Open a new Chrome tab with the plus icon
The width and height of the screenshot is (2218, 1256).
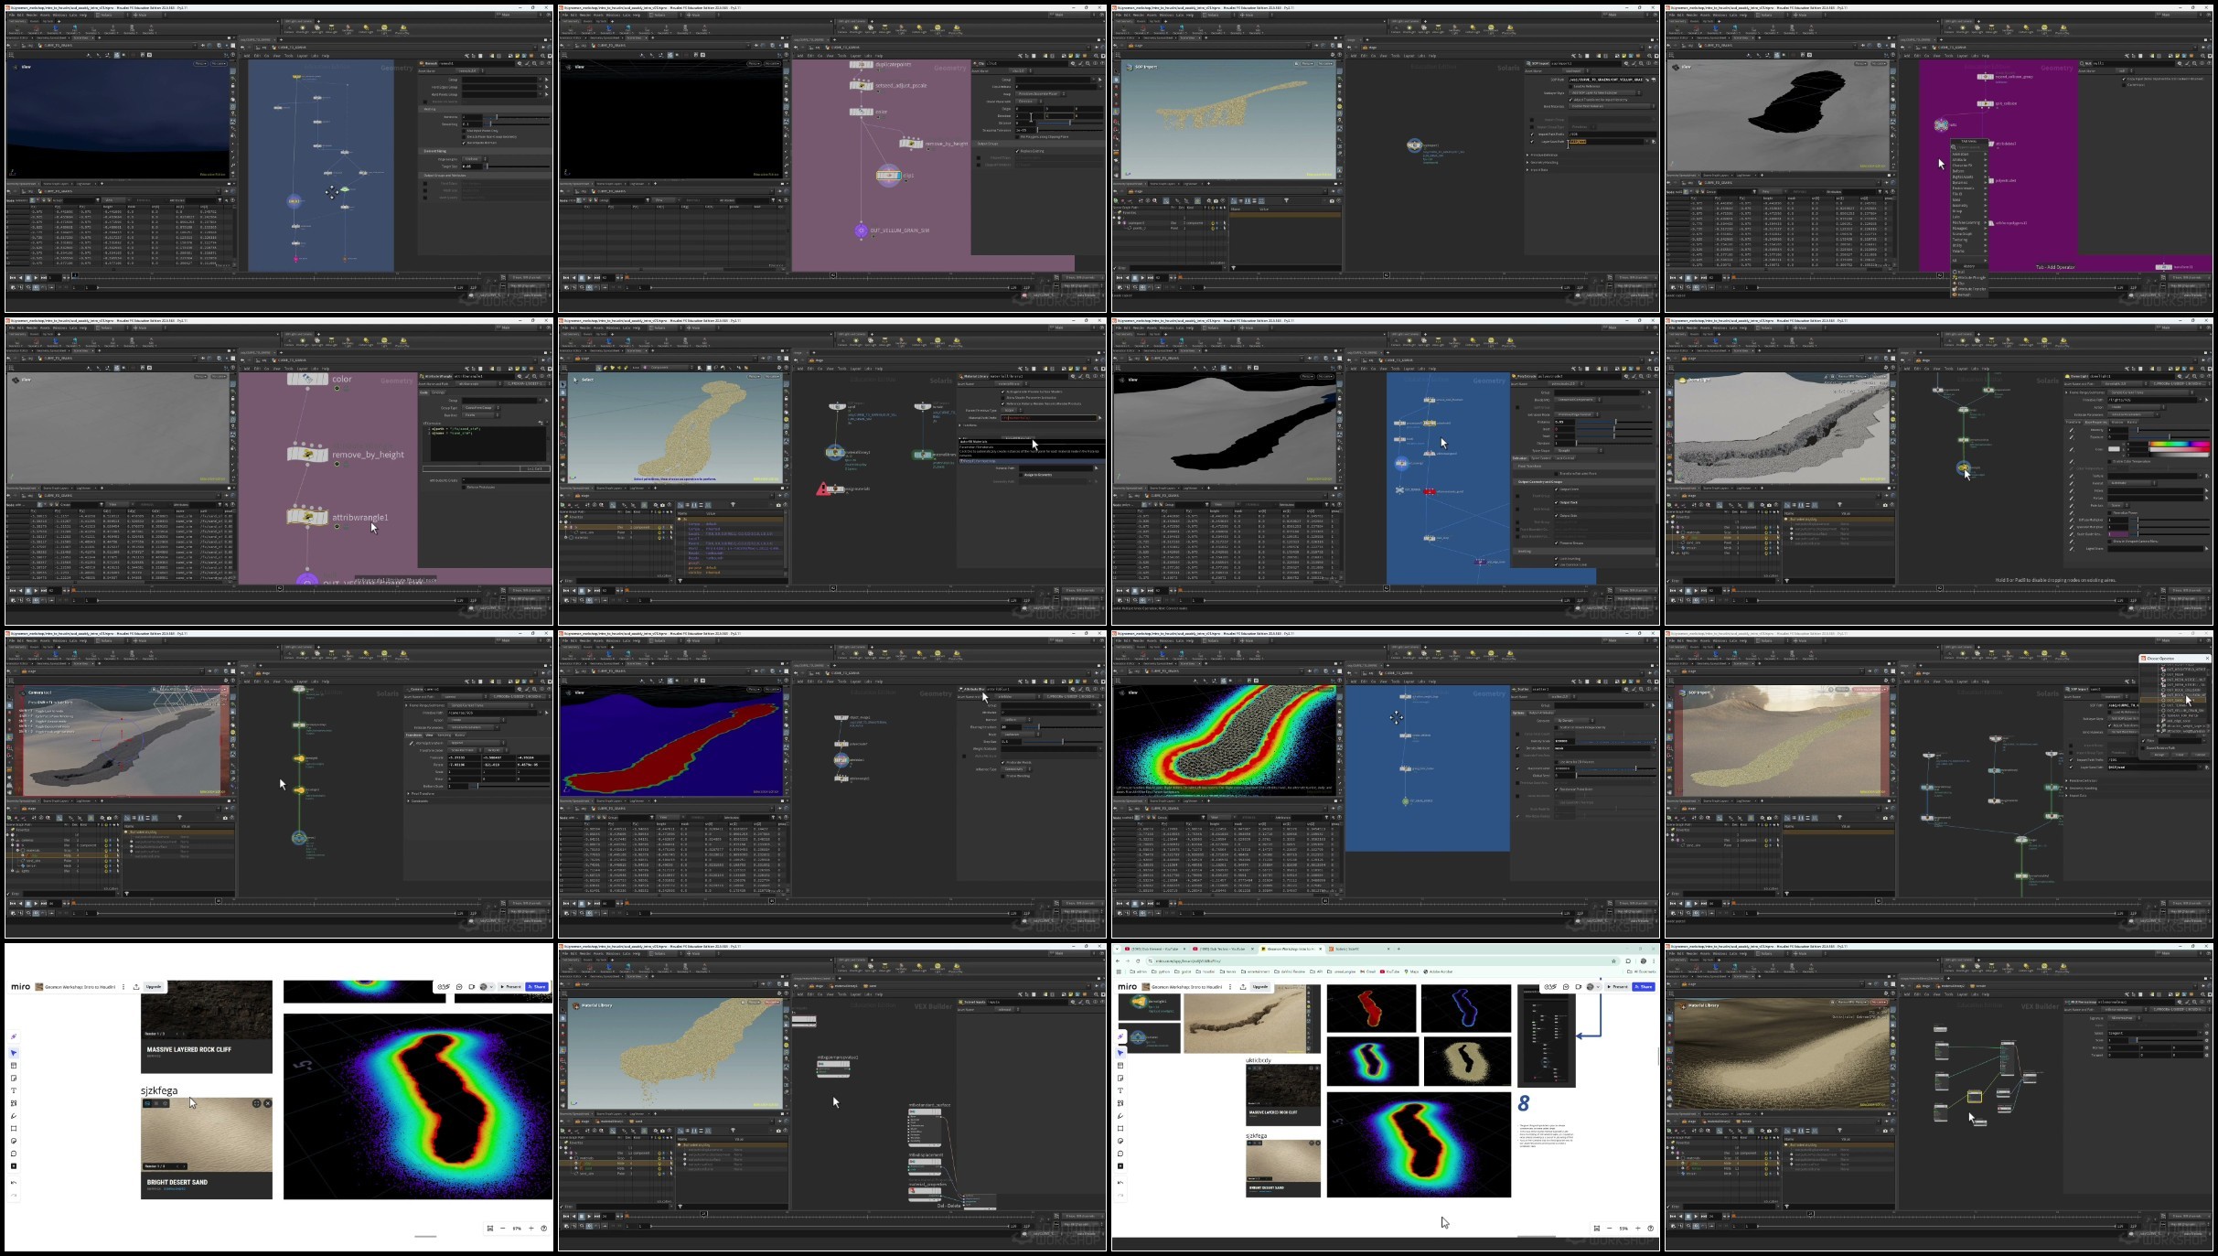(1398, 949)
